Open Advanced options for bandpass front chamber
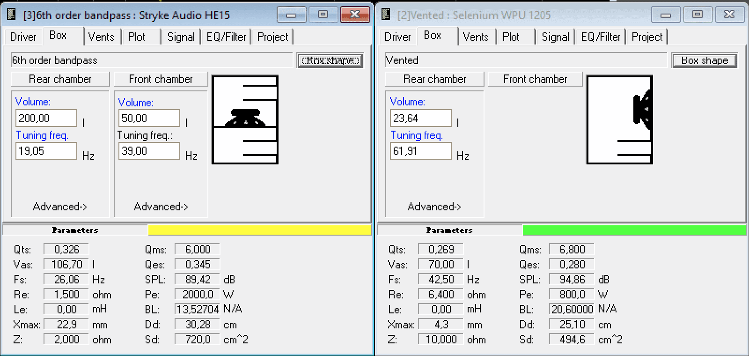749x356 pixels. (161, 207)
